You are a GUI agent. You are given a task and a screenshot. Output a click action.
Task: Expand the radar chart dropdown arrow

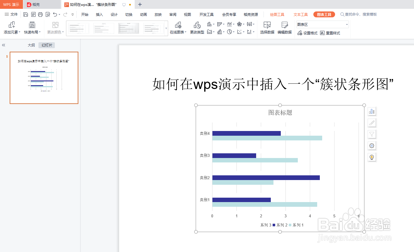(244, 24)
